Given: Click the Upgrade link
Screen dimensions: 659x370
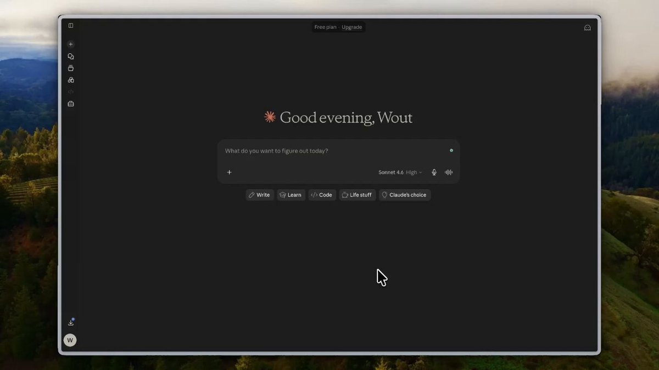Looking at the screenshot, I should 352,27.
